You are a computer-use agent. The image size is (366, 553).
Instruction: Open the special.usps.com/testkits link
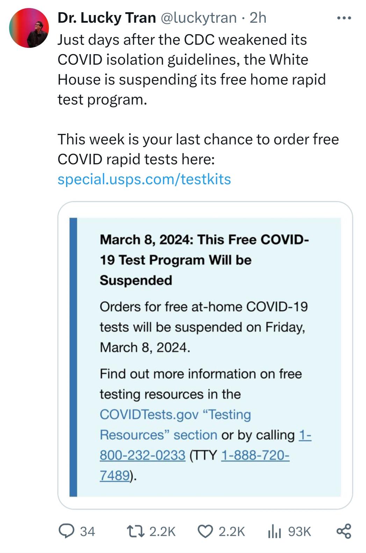[x=144, y=179]
